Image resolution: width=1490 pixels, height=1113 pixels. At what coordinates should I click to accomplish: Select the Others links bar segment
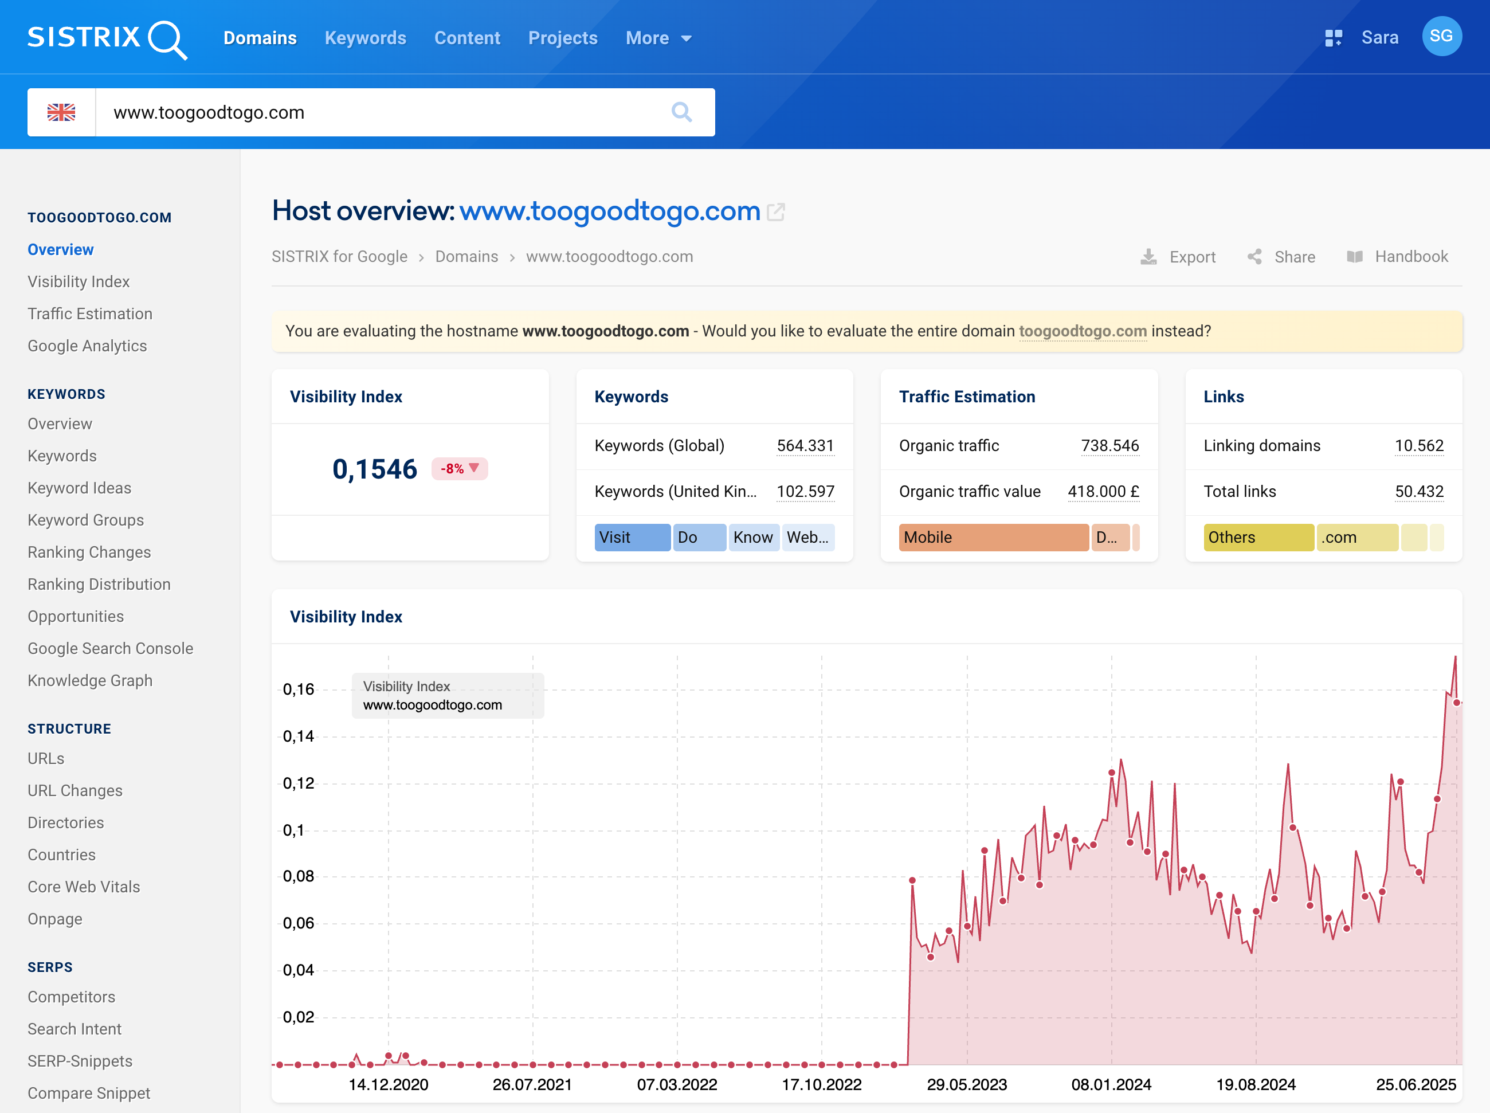click(1258, 537)
